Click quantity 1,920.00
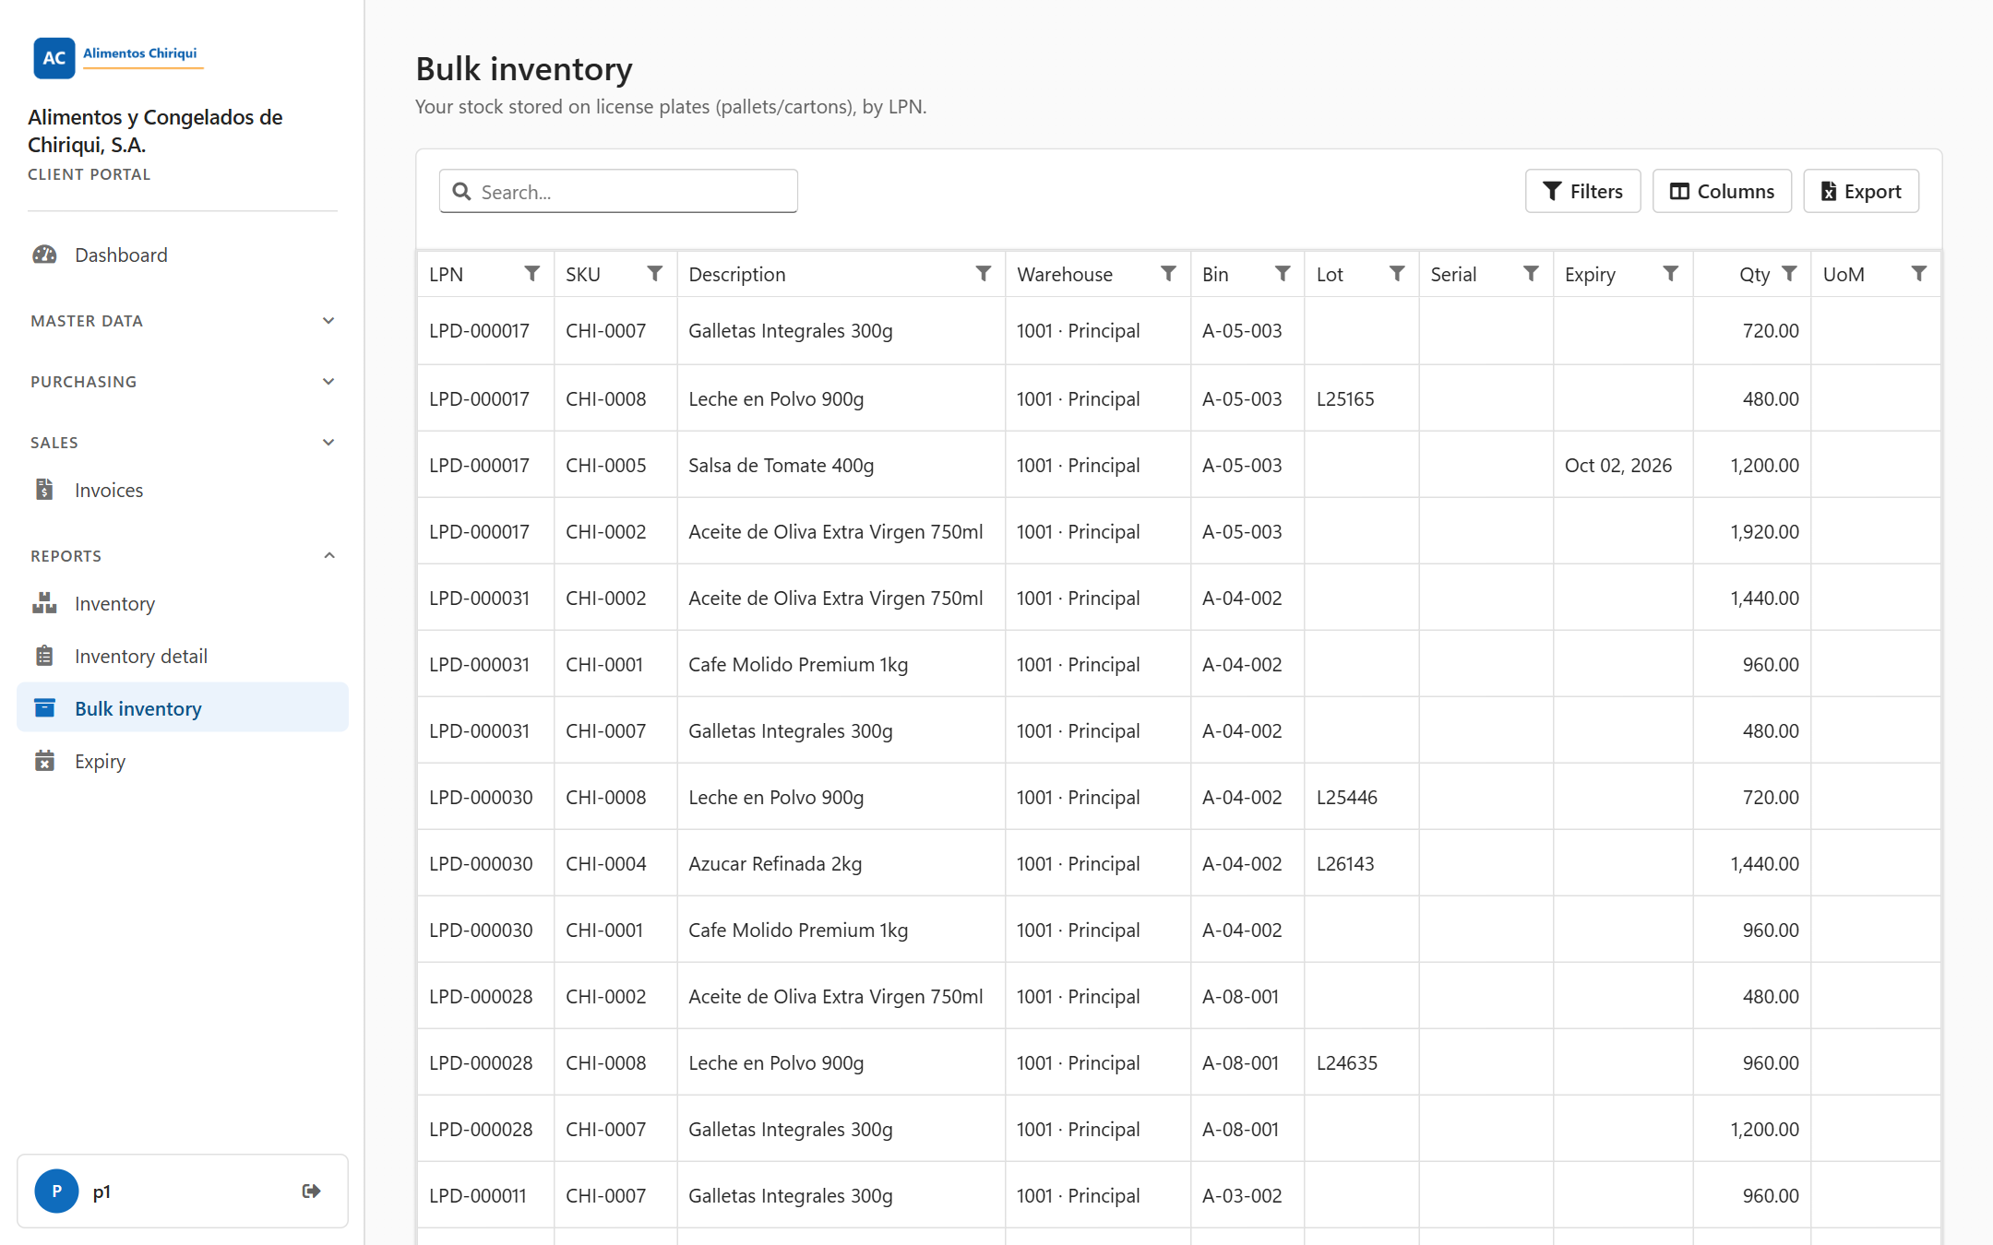The image size is (1993, 1245). pyautogui.click(x=1764, y=531)
